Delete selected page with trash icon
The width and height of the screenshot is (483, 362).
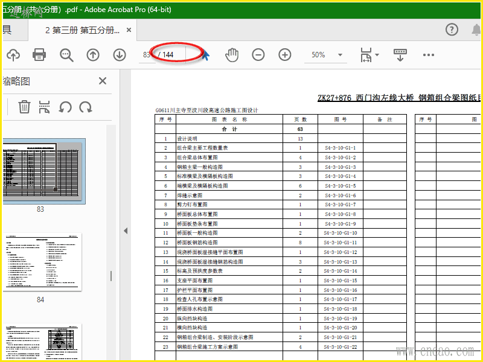click(24, 107)
